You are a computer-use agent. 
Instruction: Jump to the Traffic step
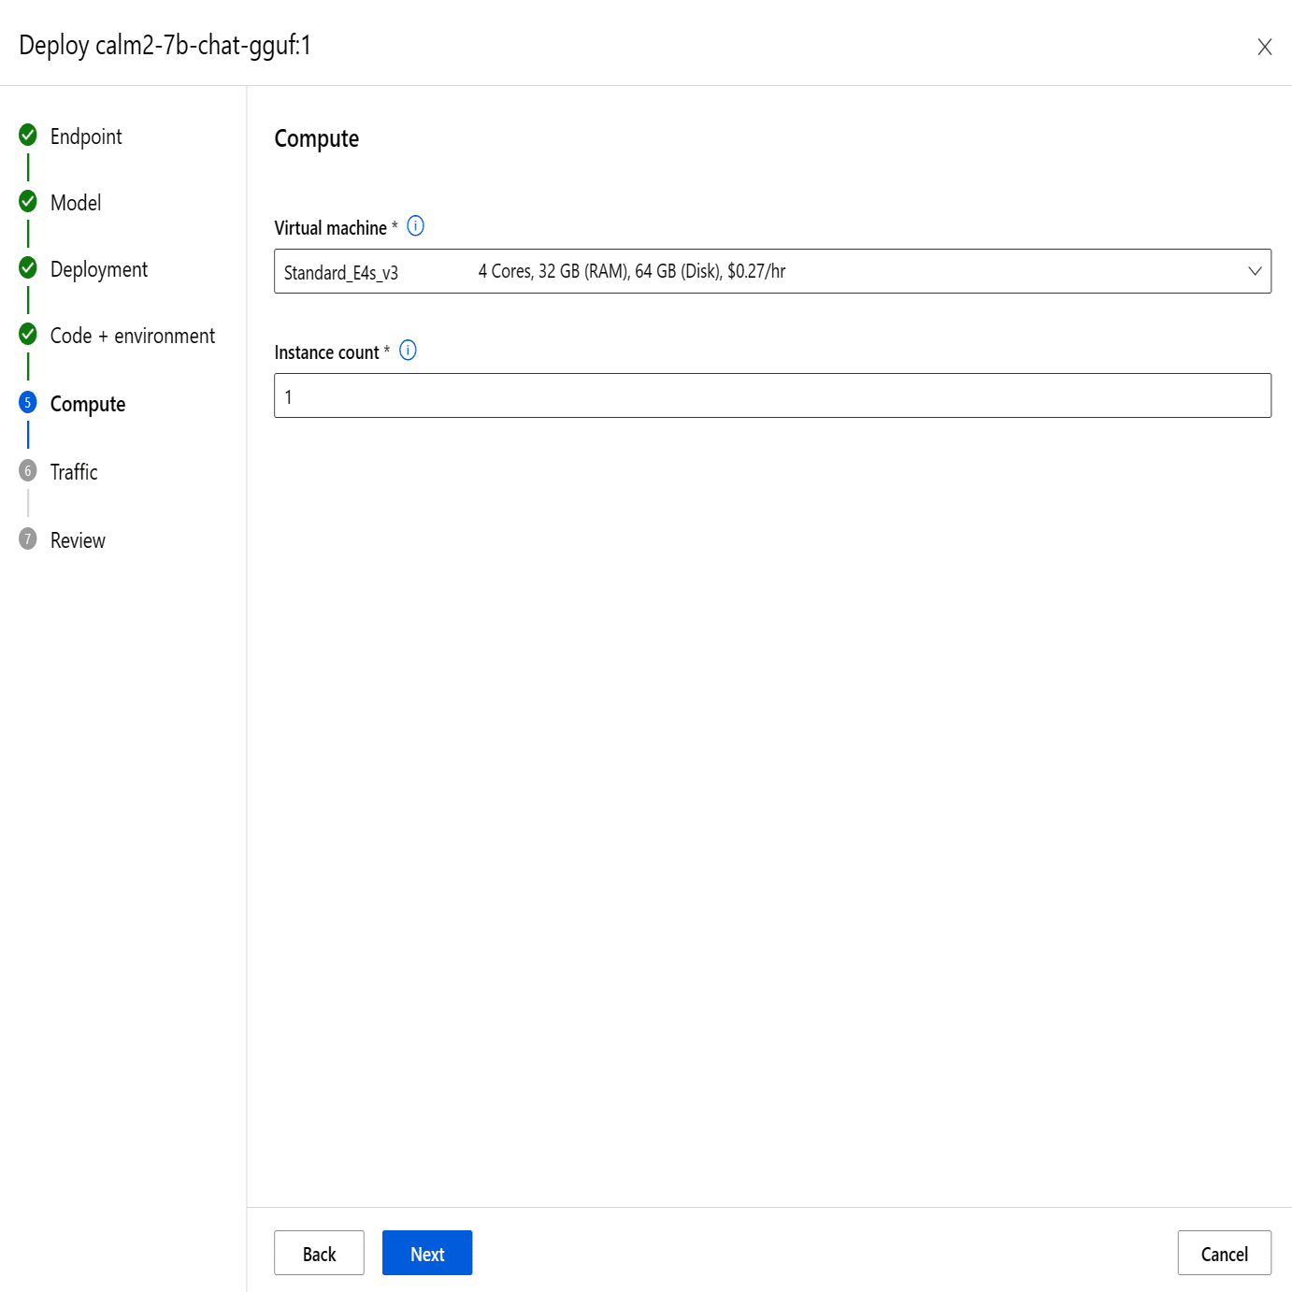click(x=74, y=472)
